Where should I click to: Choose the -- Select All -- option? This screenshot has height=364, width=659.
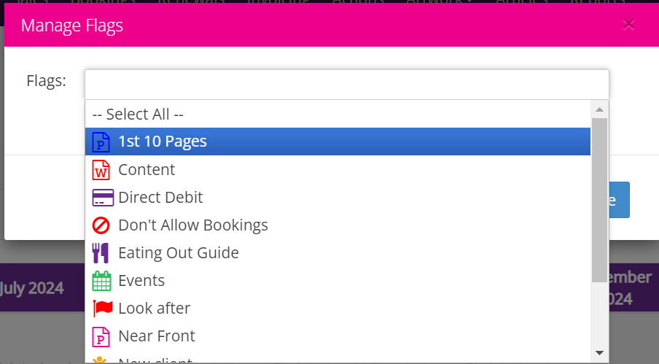click(338, 115)
